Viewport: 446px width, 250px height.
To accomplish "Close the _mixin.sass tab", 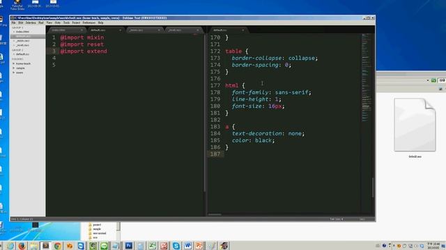I will (x=159, y=30).
